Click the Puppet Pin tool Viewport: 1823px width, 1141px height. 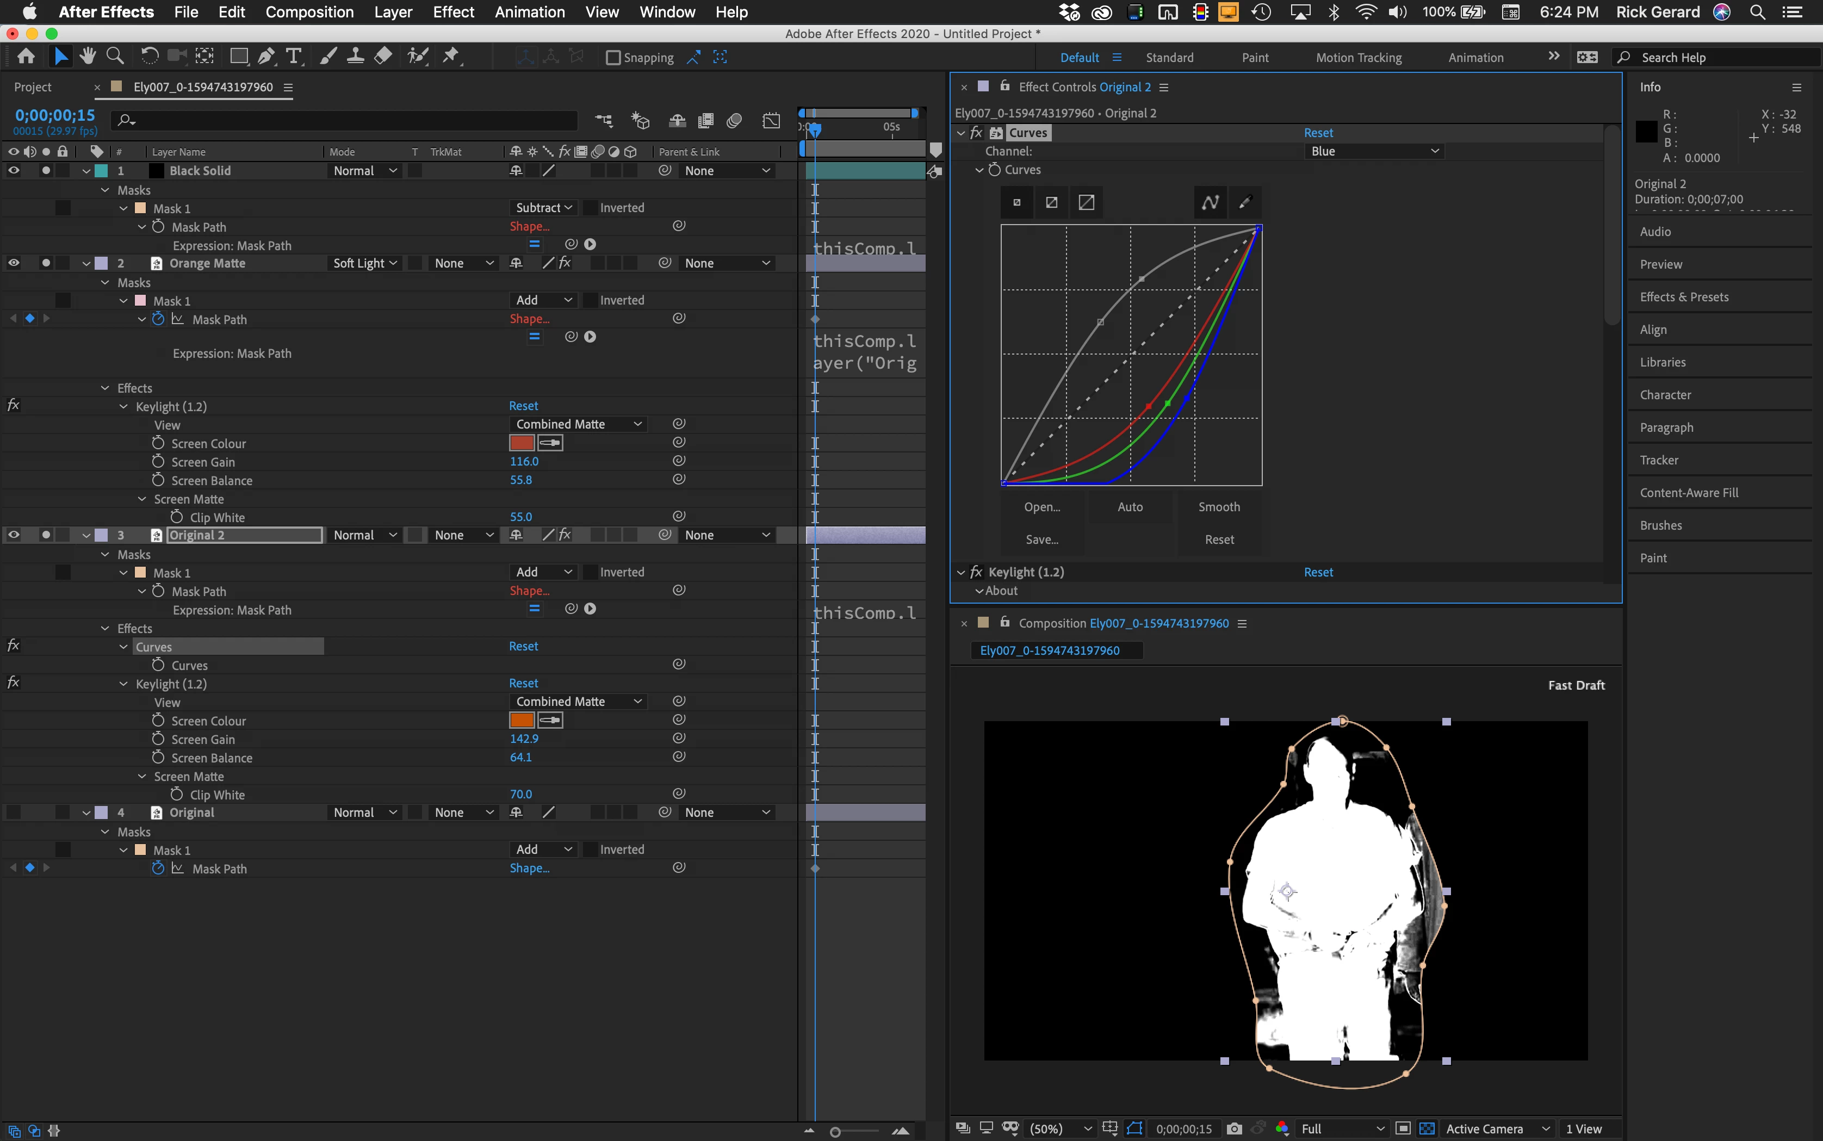tap(450, 57)
